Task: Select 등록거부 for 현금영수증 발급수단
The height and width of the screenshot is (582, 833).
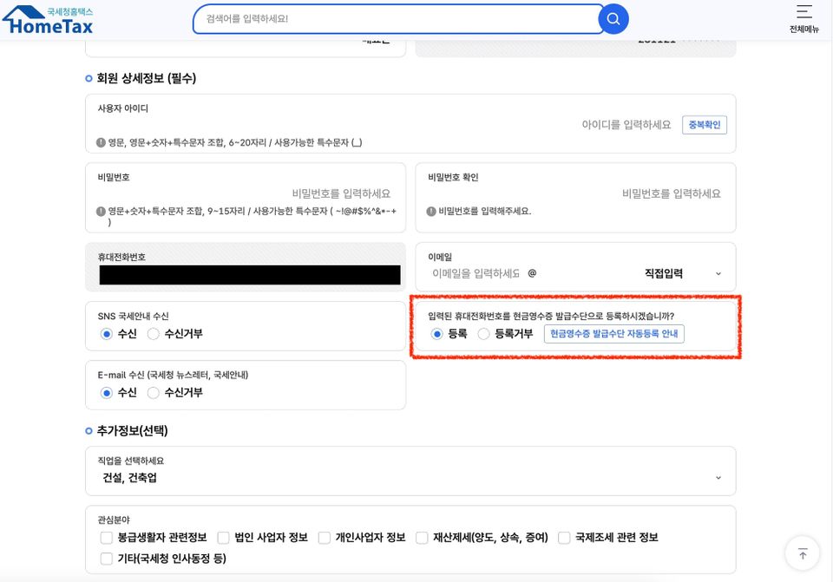Action: [x=483, y=334]
